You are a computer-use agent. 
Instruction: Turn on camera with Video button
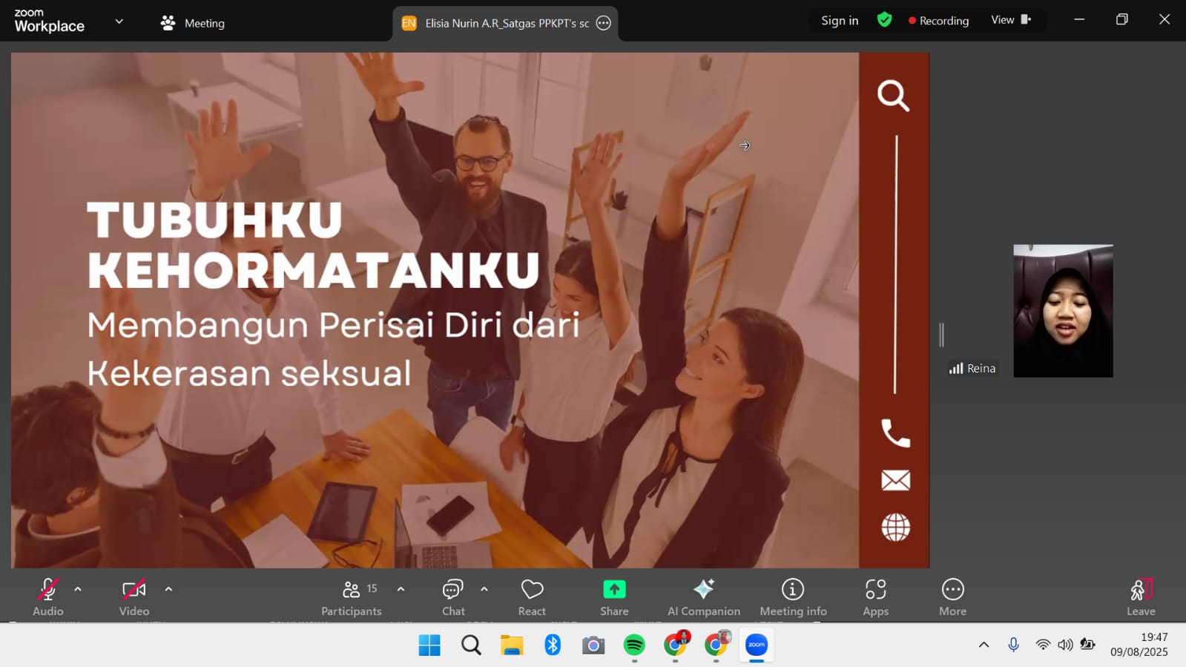click(x=134, y=597)
